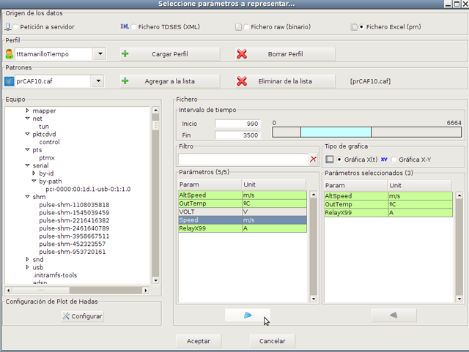
Task: Select RelayX99 in selected parameters list
Action: (x=388, y=213)
